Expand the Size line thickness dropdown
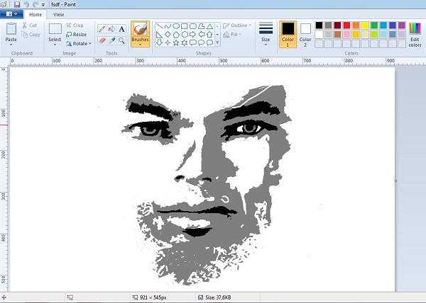The height and width of the screenshot is (303, 426). pos(266,44)
